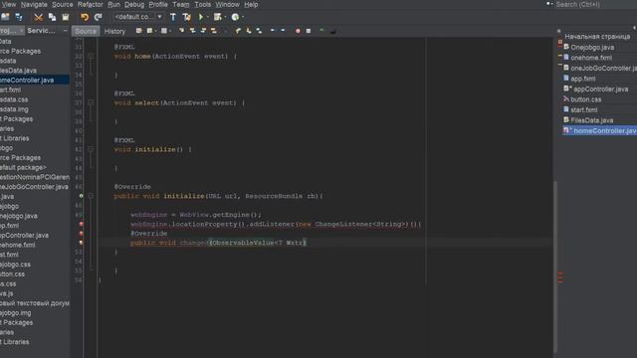
Task: Go to Next Bookmark icon
Action: pyautogui.click(x=249, y=31)
